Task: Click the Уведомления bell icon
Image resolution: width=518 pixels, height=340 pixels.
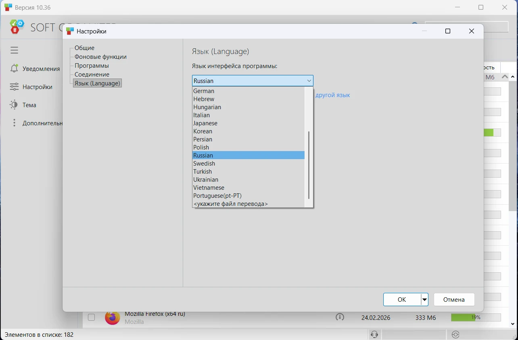Action: [15, 68]
